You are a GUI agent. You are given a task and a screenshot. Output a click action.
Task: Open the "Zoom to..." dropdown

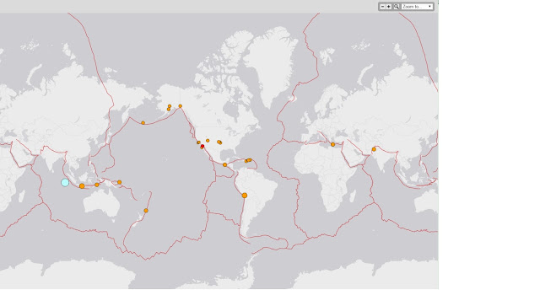pos(417,7)
